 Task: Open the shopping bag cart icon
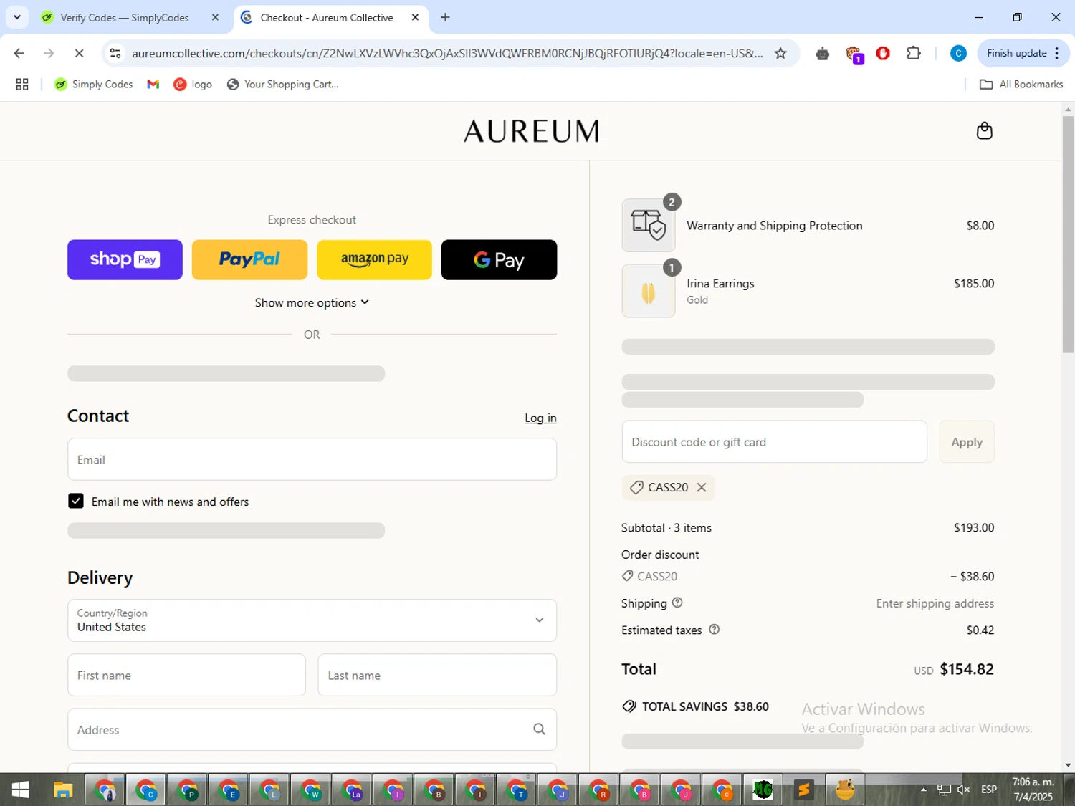[984, 130]
